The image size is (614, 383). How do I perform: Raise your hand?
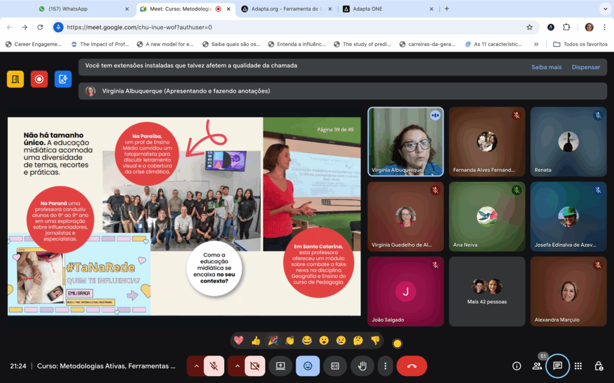[x=362, y=366]
